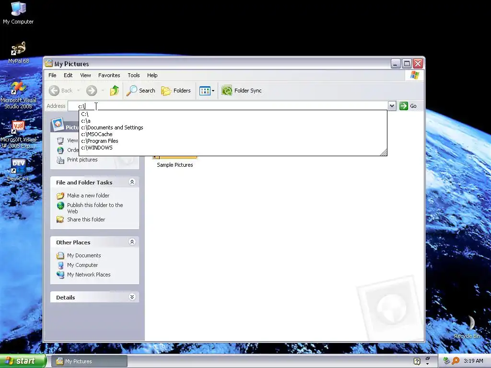The width and height of the screenshot is (491, 368).
Task: Click the Windows flag logo throbber
Action: pyautogui.click(x=414, y=75)
